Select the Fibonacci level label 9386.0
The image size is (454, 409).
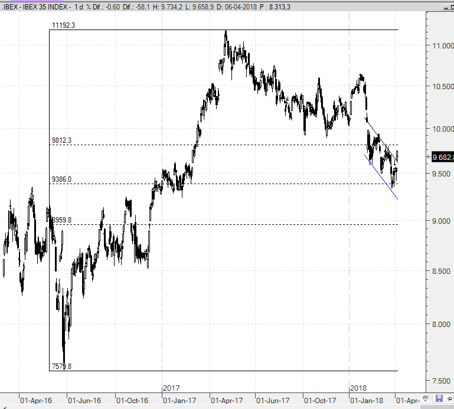[61, 179]
